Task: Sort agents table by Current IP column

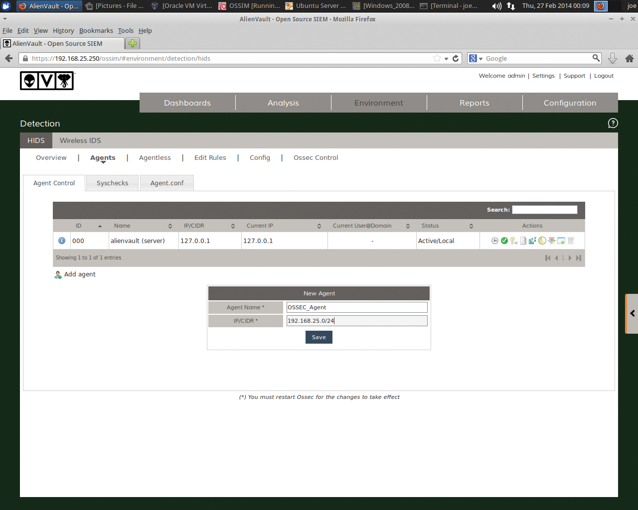Action: [285, 226]
